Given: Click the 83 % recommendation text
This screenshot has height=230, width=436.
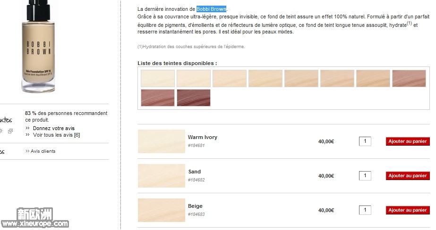Looking at the screenshot, I should tap(66, 116).
